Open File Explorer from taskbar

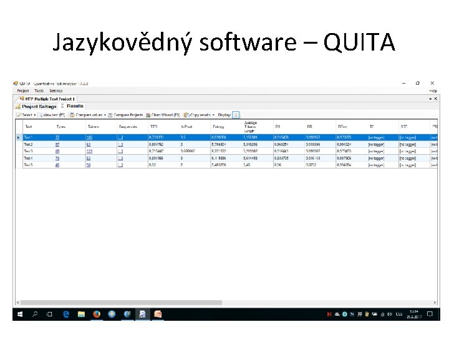81,315
